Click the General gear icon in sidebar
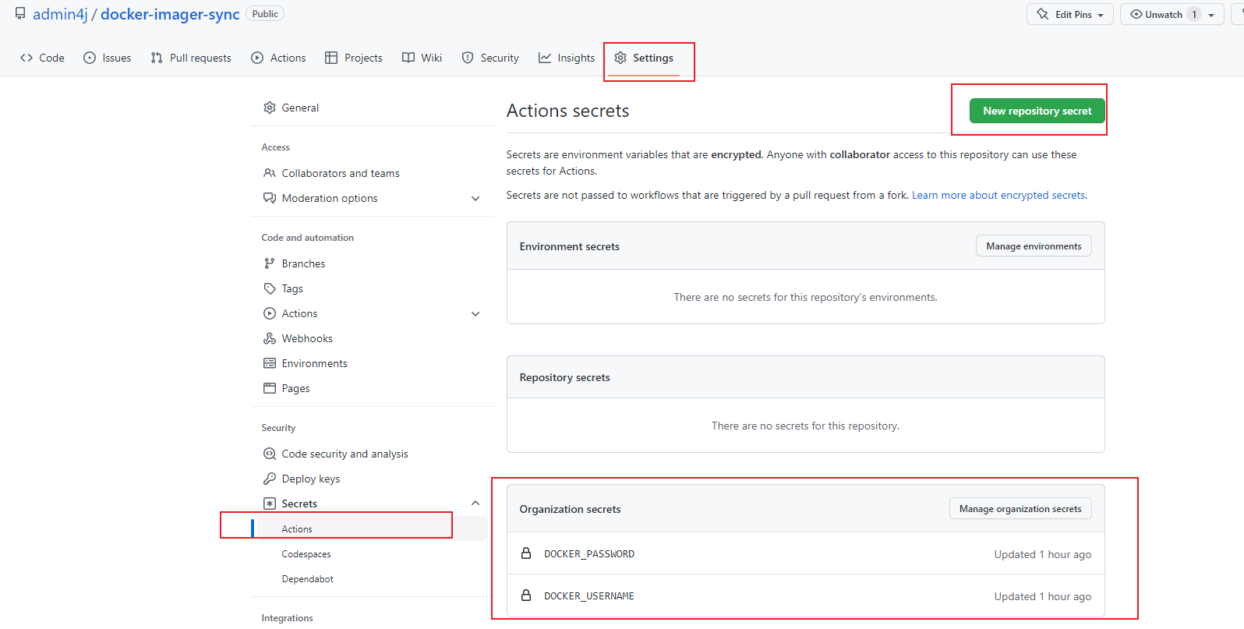Image resolution: width=1244 pixels, height=629 pixels. point(270,108)
